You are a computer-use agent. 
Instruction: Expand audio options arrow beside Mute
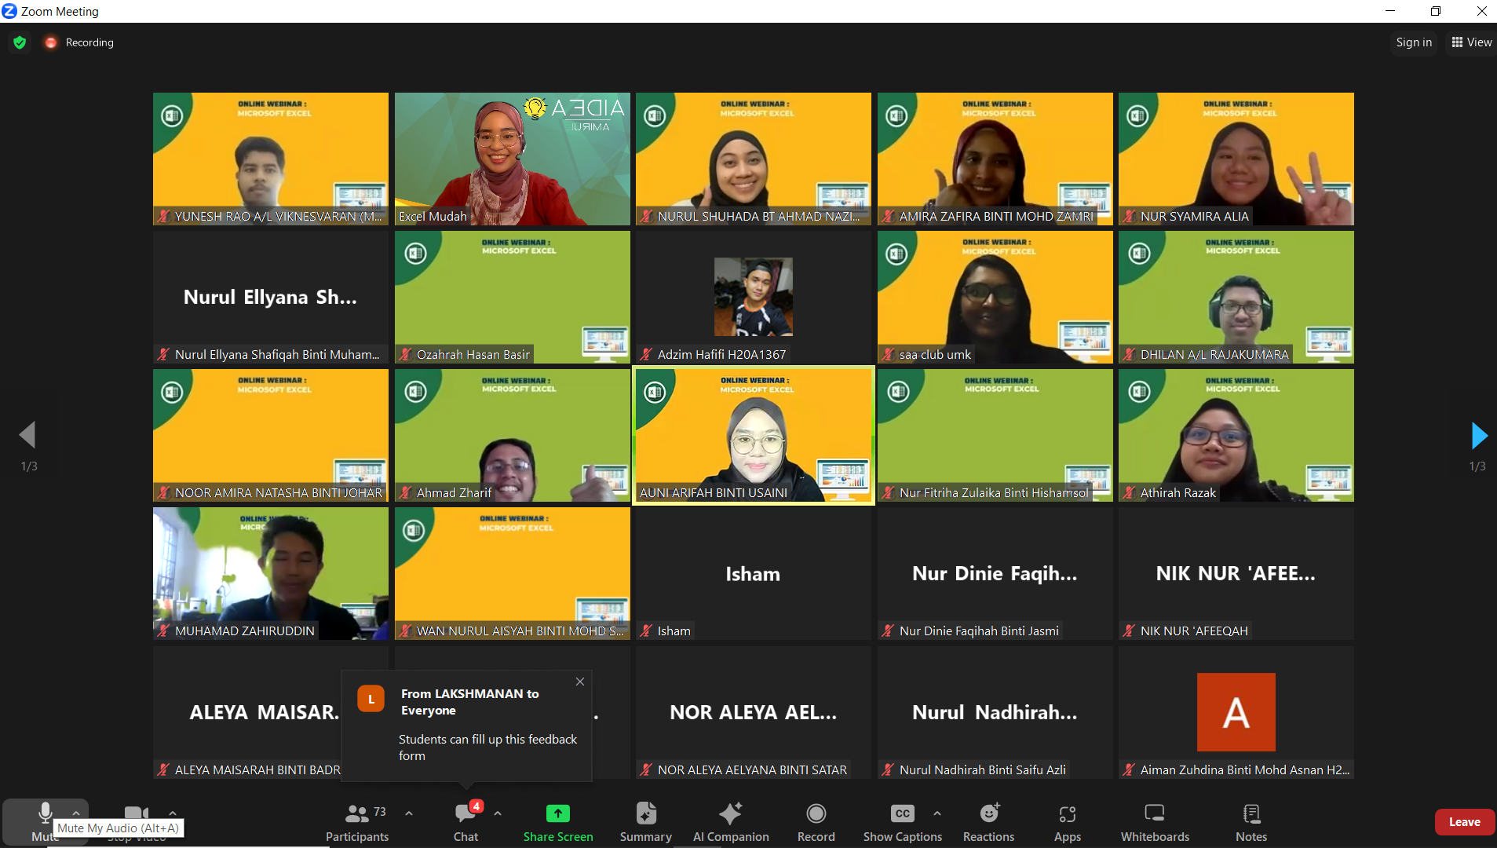point(76,813)
